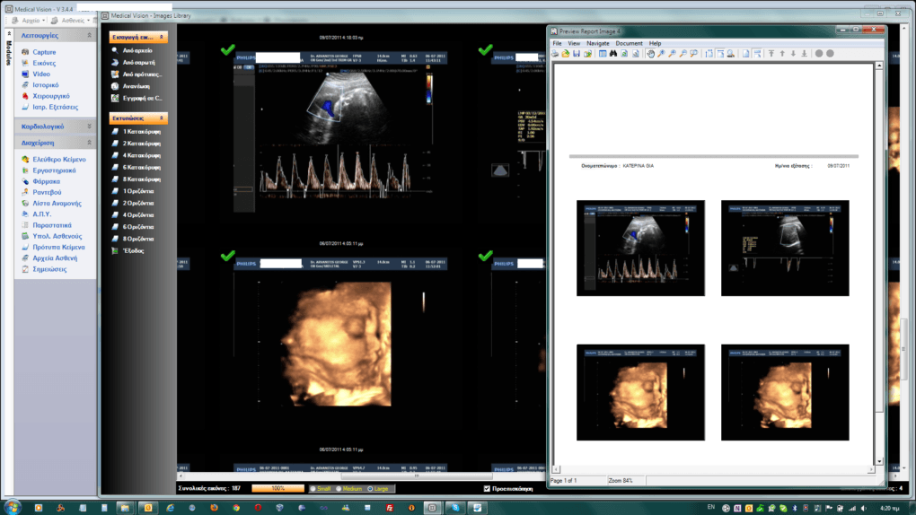Click the thumbnails panel icon in report toolbar
The height and width of the screenshot is (515, 916).
(x=603, y=54)
